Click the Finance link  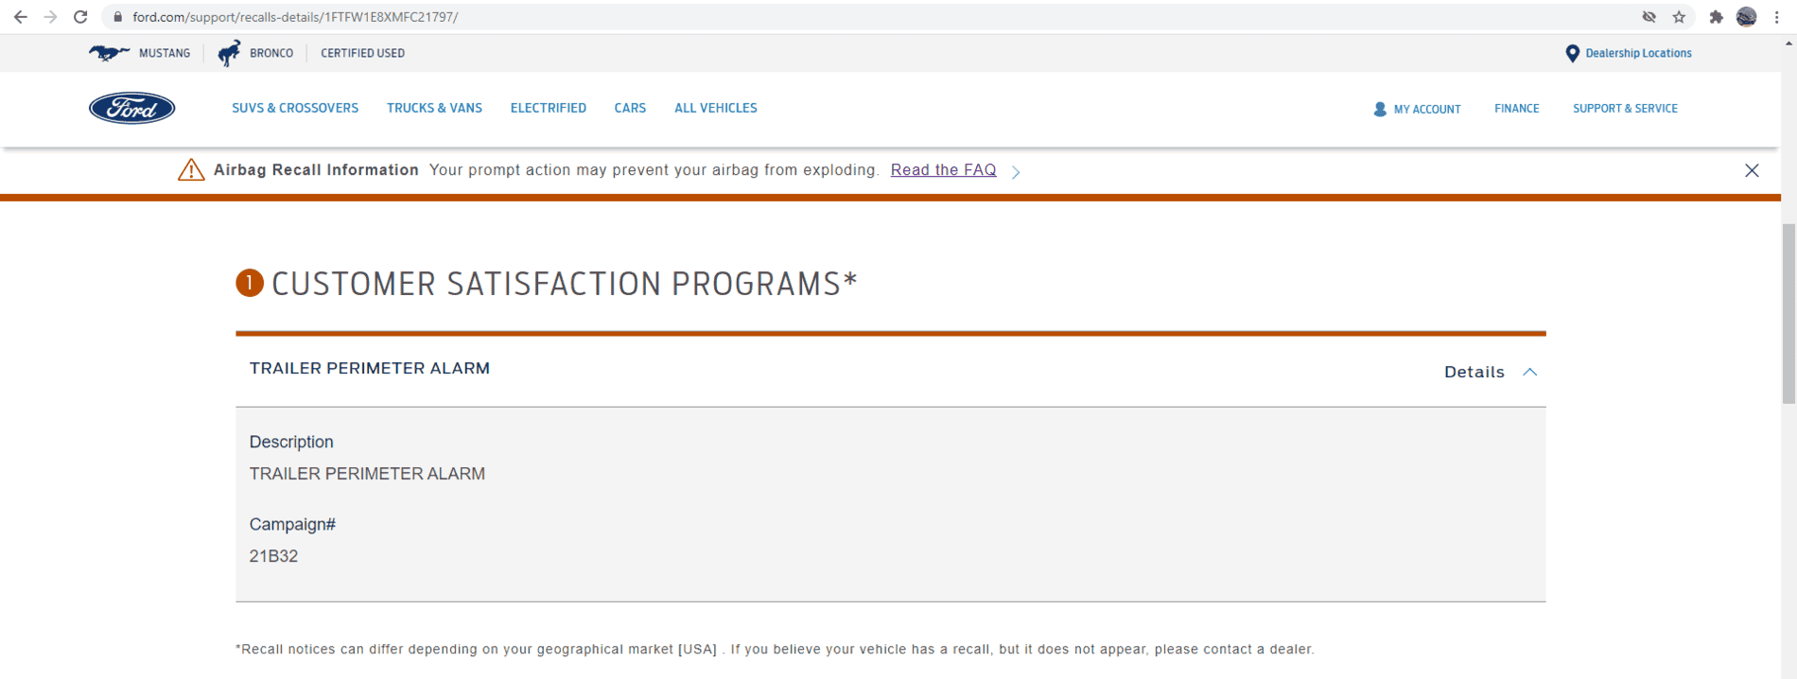pyautogui.click(x=1516, y=109)
